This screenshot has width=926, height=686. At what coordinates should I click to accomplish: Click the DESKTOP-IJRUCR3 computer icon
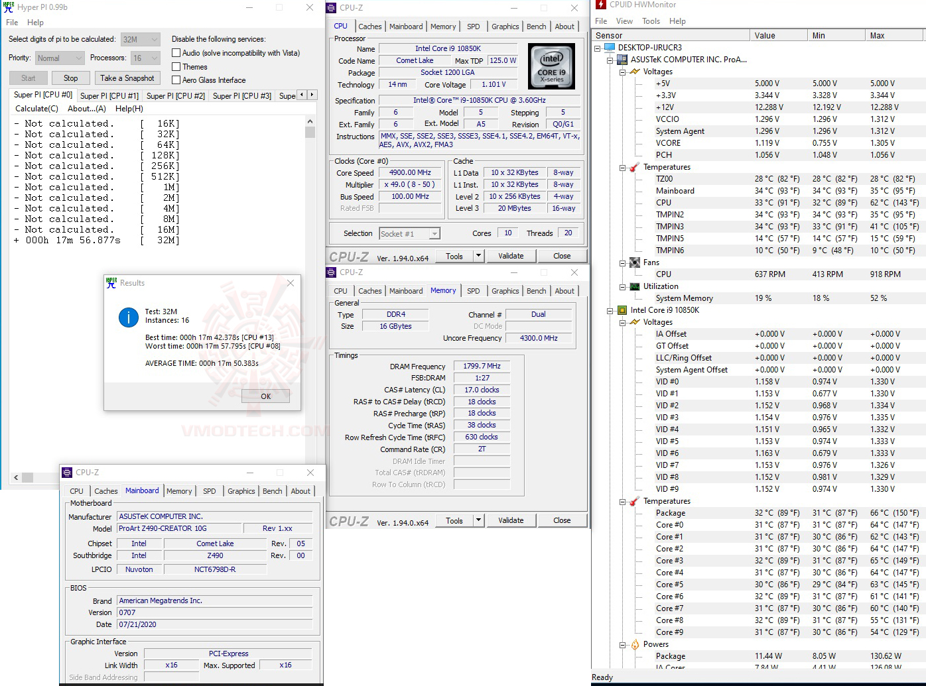coord(609,48)
